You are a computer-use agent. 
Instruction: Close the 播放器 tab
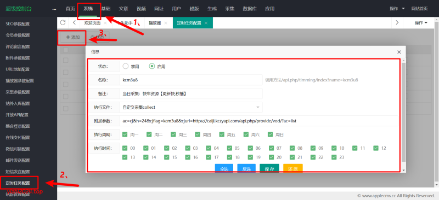click(166, 23)
